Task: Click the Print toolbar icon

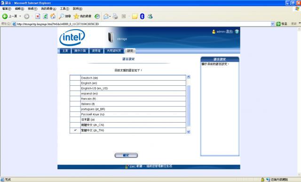Action: [x=115, y=17]
